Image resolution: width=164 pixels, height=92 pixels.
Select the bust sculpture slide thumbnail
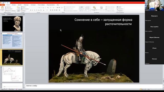(x=12, y=24)
